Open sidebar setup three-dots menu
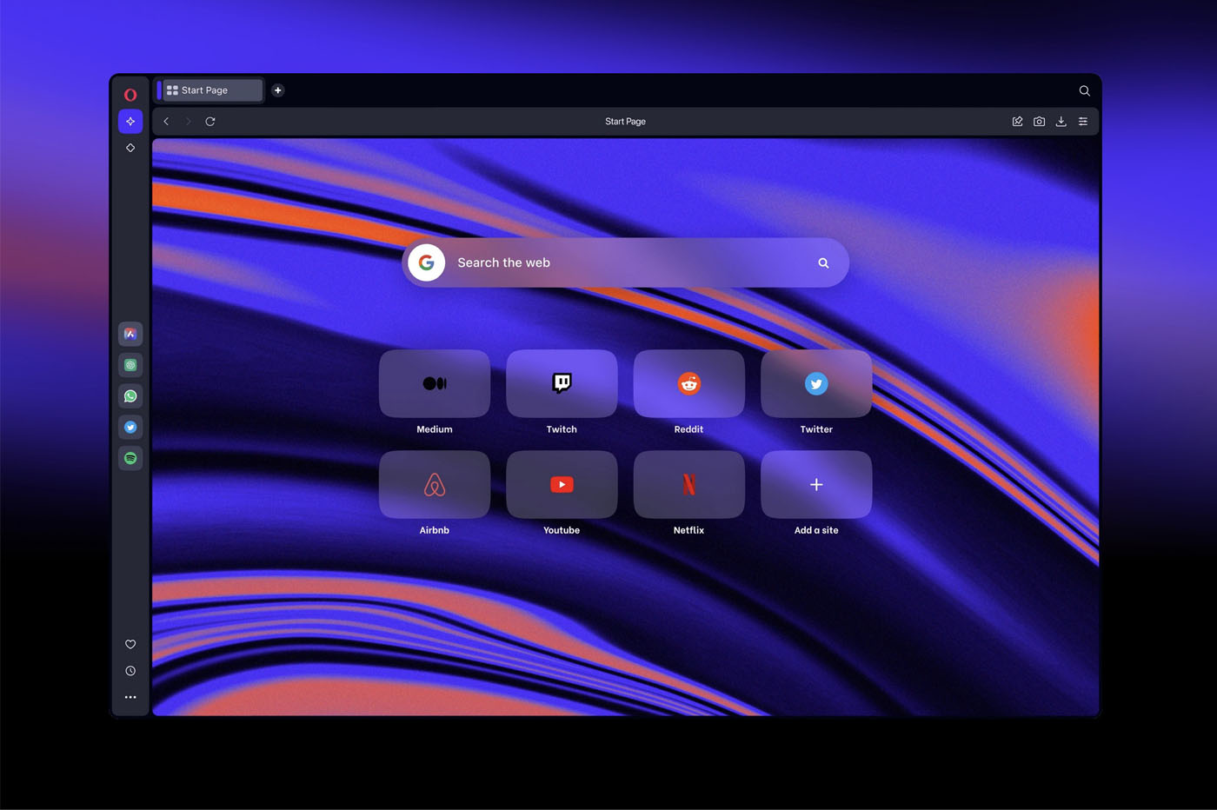 130,697
